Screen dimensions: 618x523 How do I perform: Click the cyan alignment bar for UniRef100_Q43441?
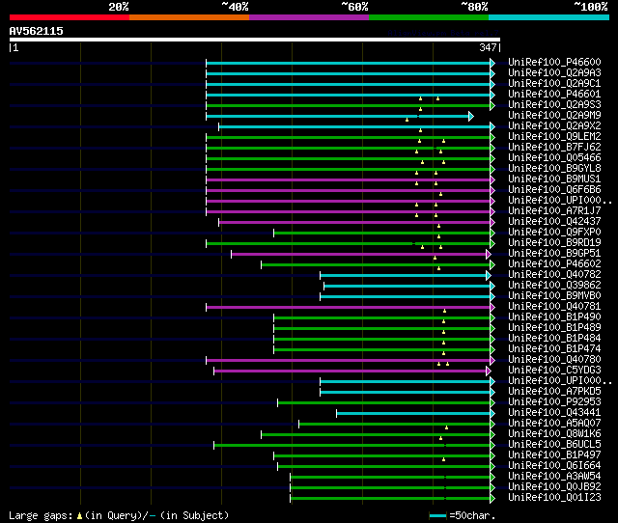pos(413,414)
